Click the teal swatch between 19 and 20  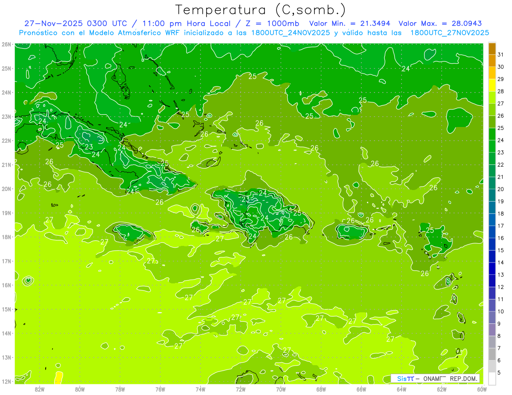(x=492, y=195)
